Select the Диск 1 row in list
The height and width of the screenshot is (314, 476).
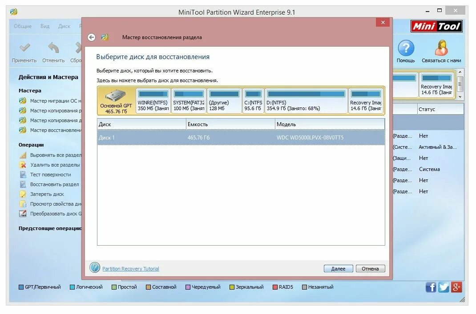coord(241,138)
